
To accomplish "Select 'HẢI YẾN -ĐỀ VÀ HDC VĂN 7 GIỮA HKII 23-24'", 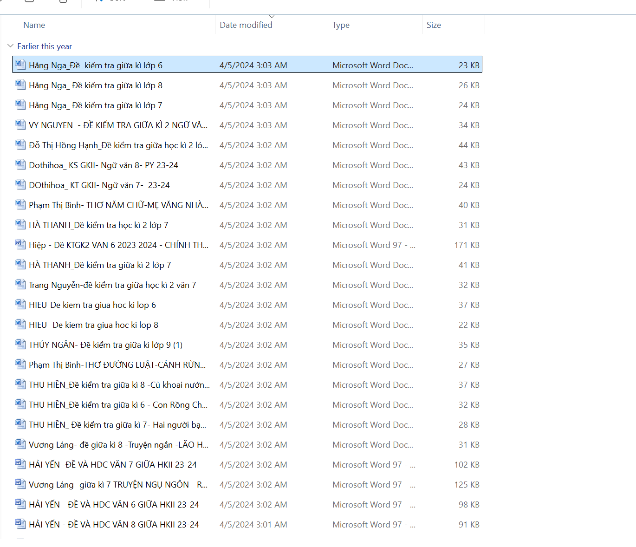I will coord(113,465).
